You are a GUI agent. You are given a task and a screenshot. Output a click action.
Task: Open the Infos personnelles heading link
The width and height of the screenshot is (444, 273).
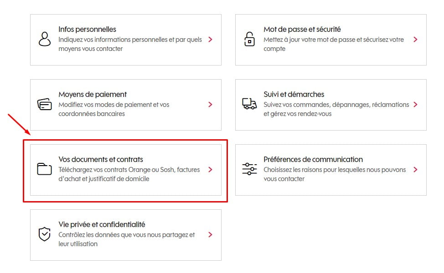(87, 30)
